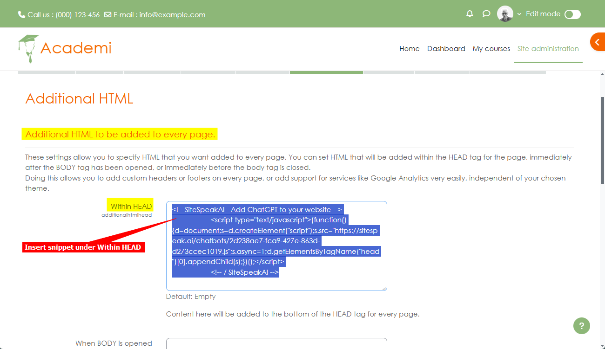The width and height of the screenshot is (605, 349).
Task: Click the envelope icon beside E-mail
Action: (x=108, y=14)
